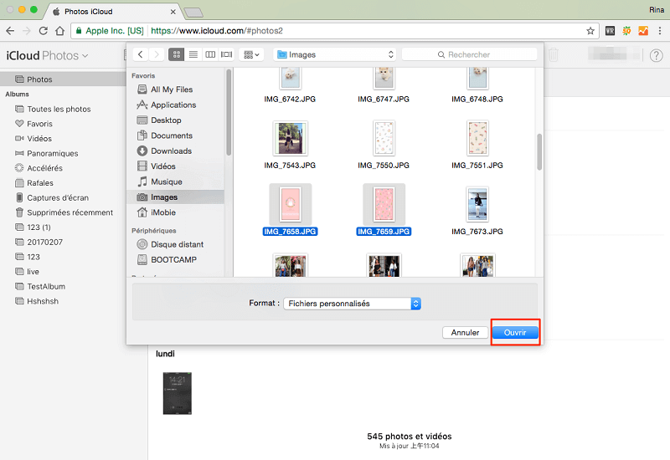
Task: Select the IMG_7673.JPG thumbnail
Action: [x=477, y=204]
